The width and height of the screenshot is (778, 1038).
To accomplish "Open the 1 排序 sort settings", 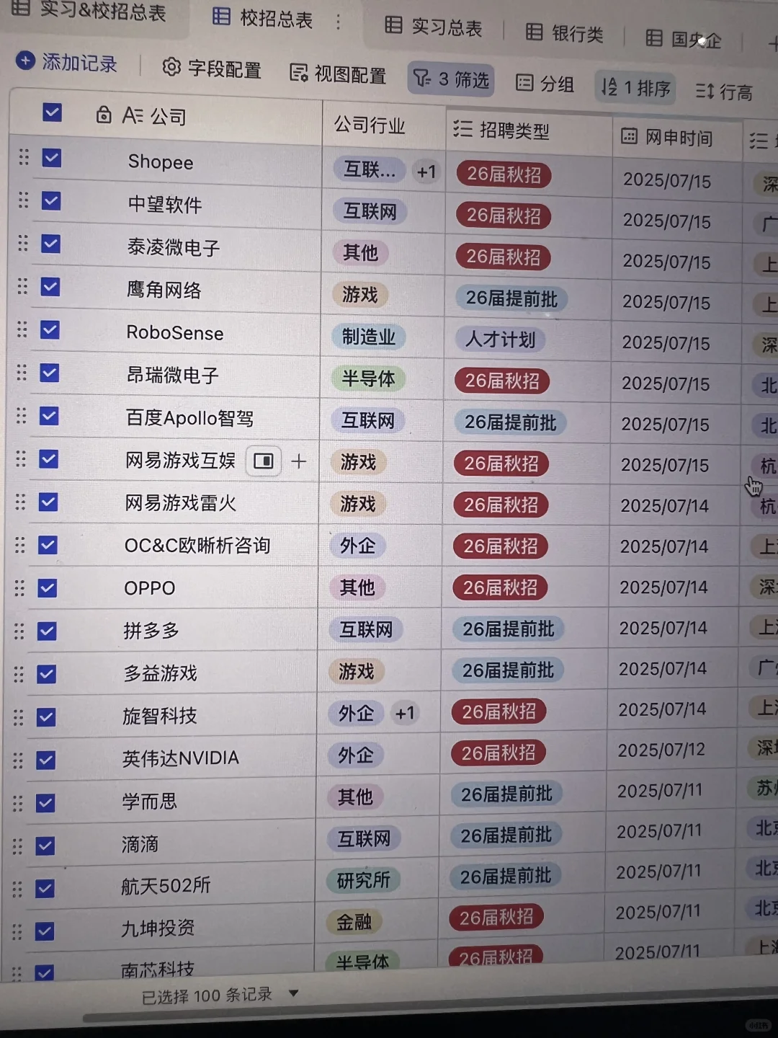I will [x=635, y=87].
